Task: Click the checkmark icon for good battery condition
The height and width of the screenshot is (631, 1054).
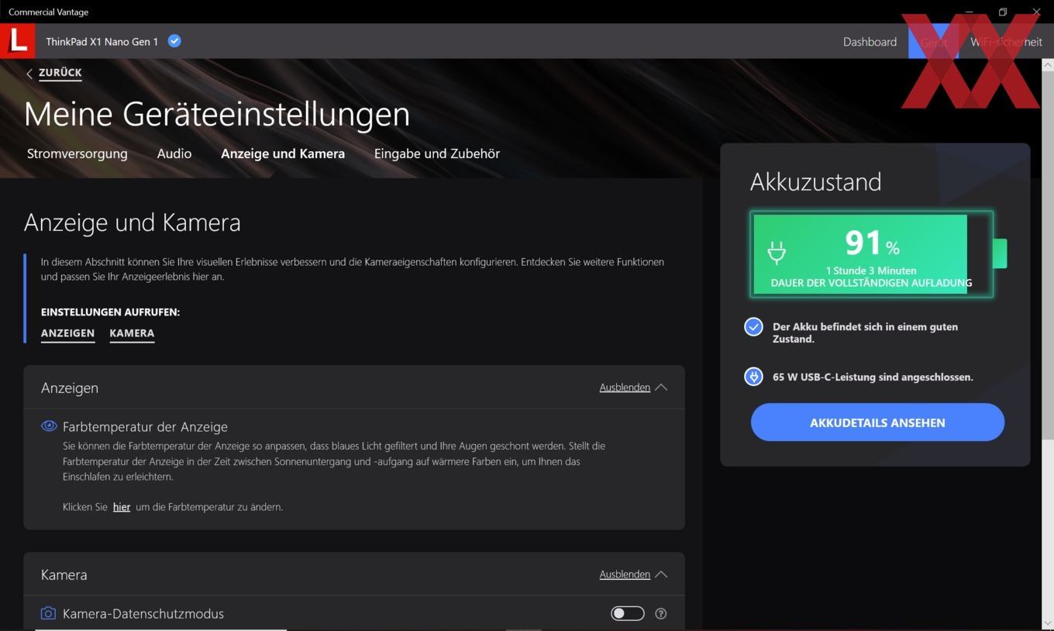Action: (x=753, y=327)
